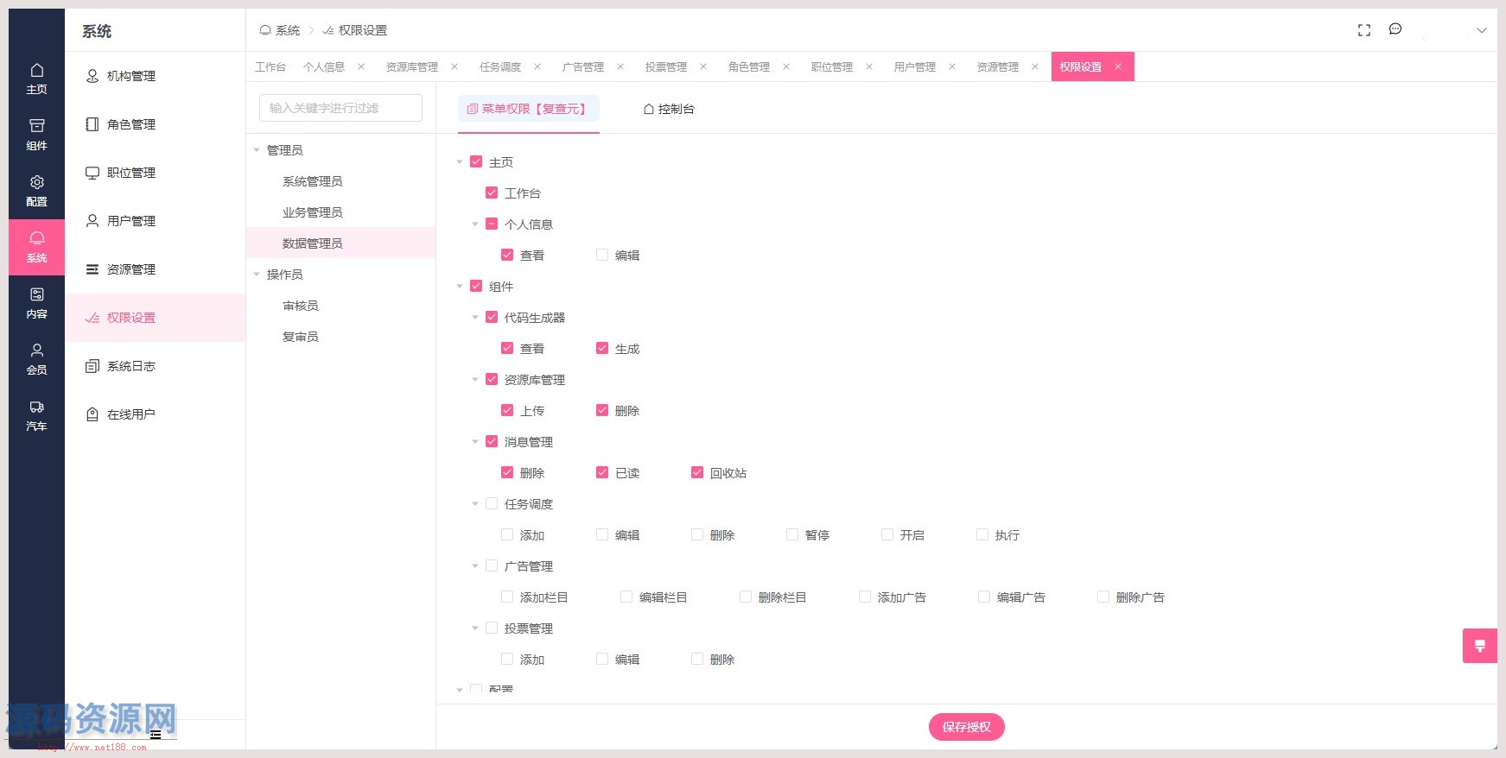Uncheck 上传 under 资源库管理

click(507, 410)
